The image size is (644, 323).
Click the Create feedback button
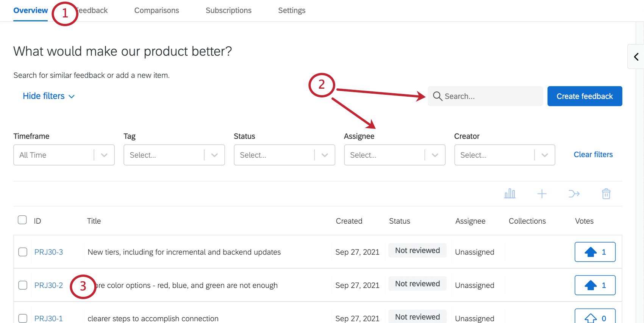click(585, 96)
